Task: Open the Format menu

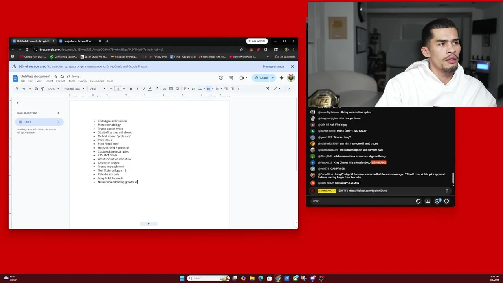Action: pos(61,81)
